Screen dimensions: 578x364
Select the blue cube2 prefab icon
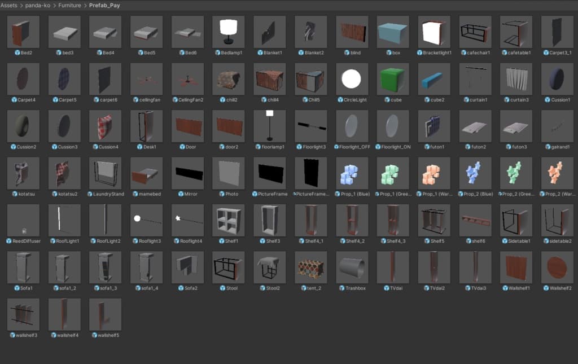click(x=434, y=79)
